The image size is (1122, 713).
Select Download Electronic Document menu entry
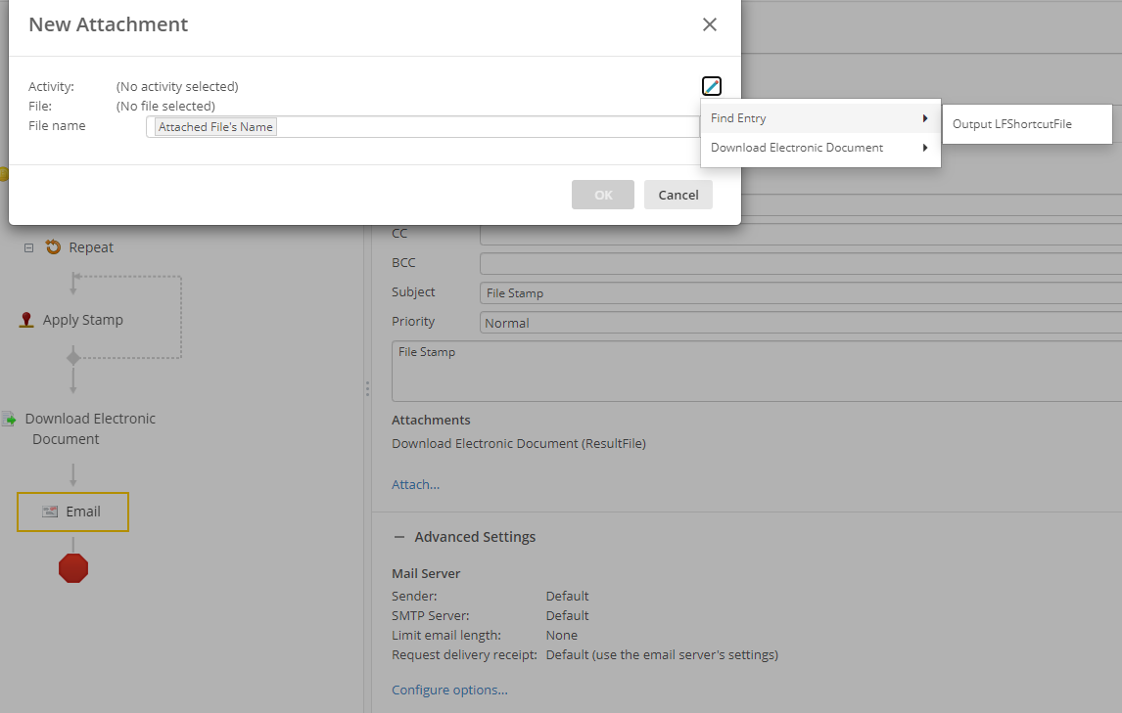point(797,148)
